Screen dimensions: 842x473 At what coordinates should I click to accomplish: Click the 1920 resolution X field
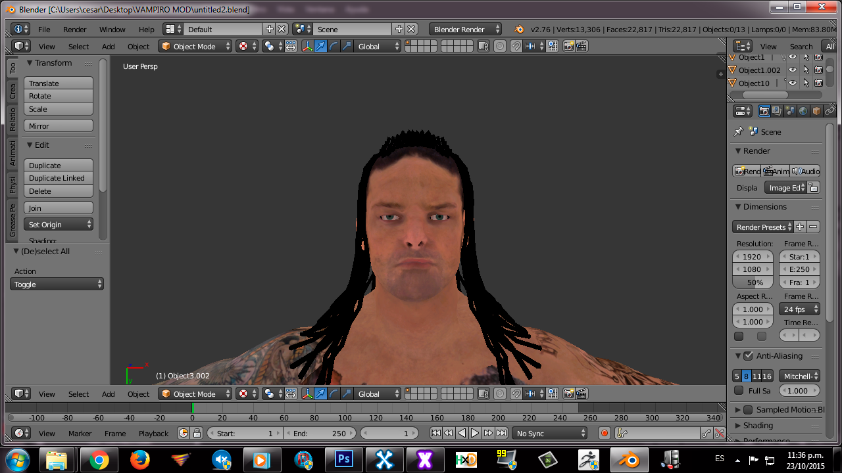coord(753,256)
